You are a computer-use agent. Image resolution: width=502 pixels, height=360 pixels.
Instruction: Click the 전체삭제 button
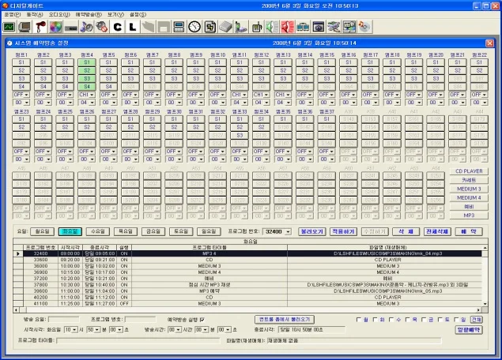pyautogui.click(x=437, y=231)
